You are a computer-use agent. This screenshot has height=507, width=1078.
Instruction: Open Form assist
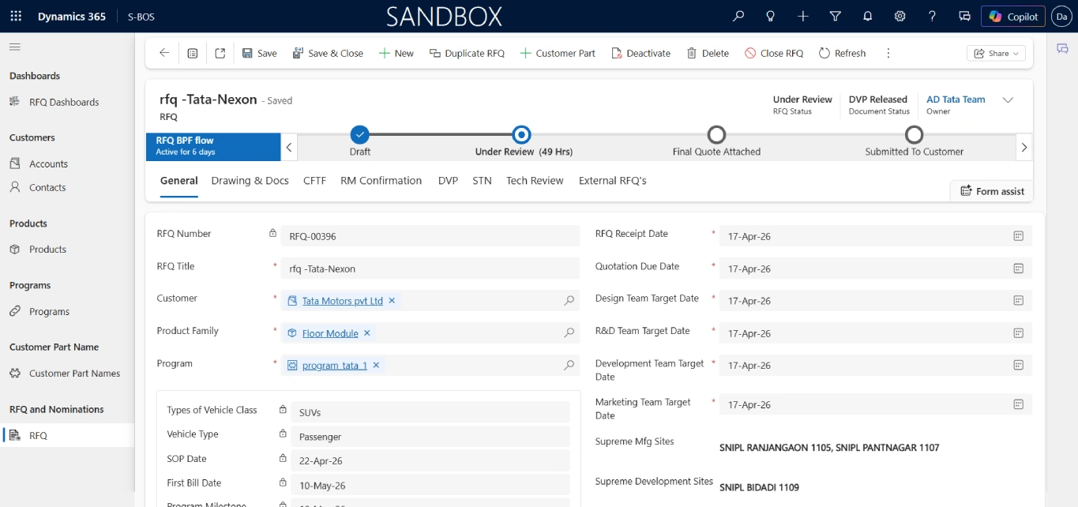tap(992, 191)
